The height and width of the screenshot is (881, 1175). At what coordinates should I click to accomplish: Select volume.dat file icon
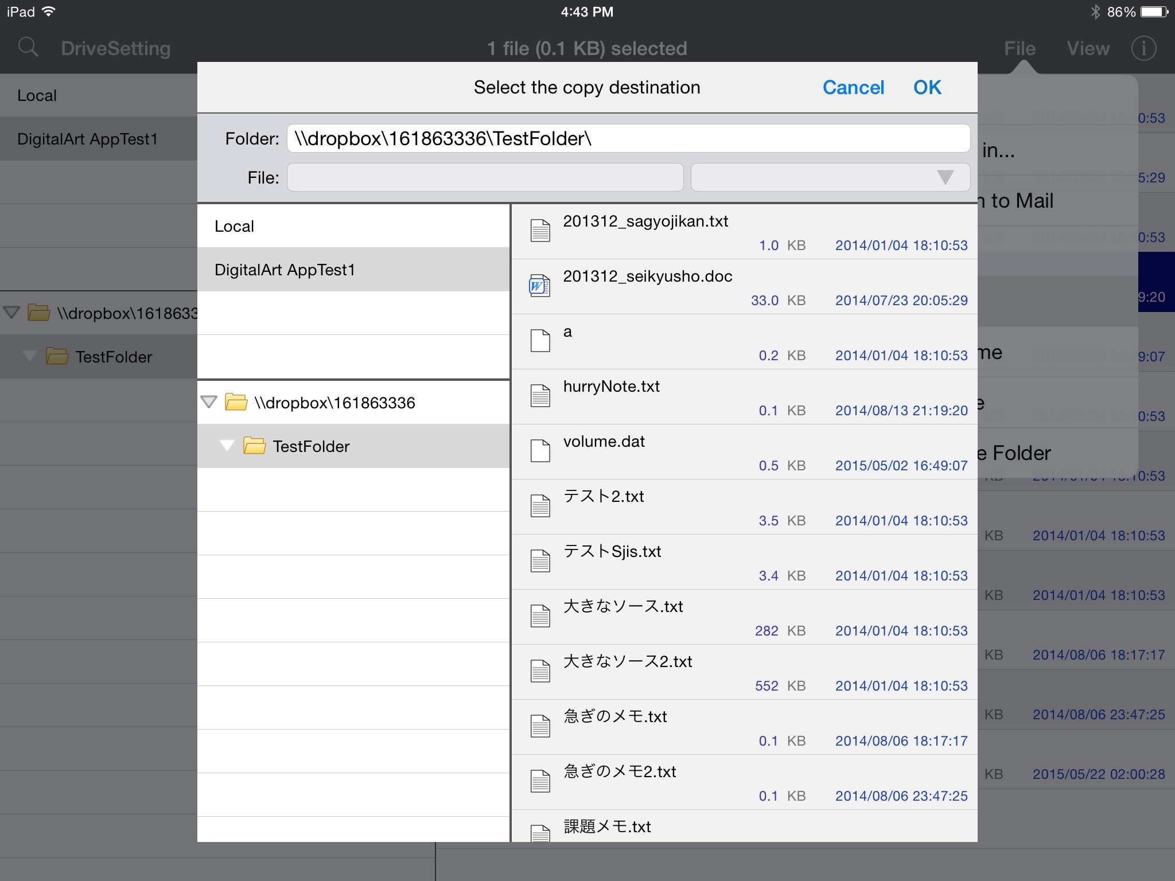[540, 451]
